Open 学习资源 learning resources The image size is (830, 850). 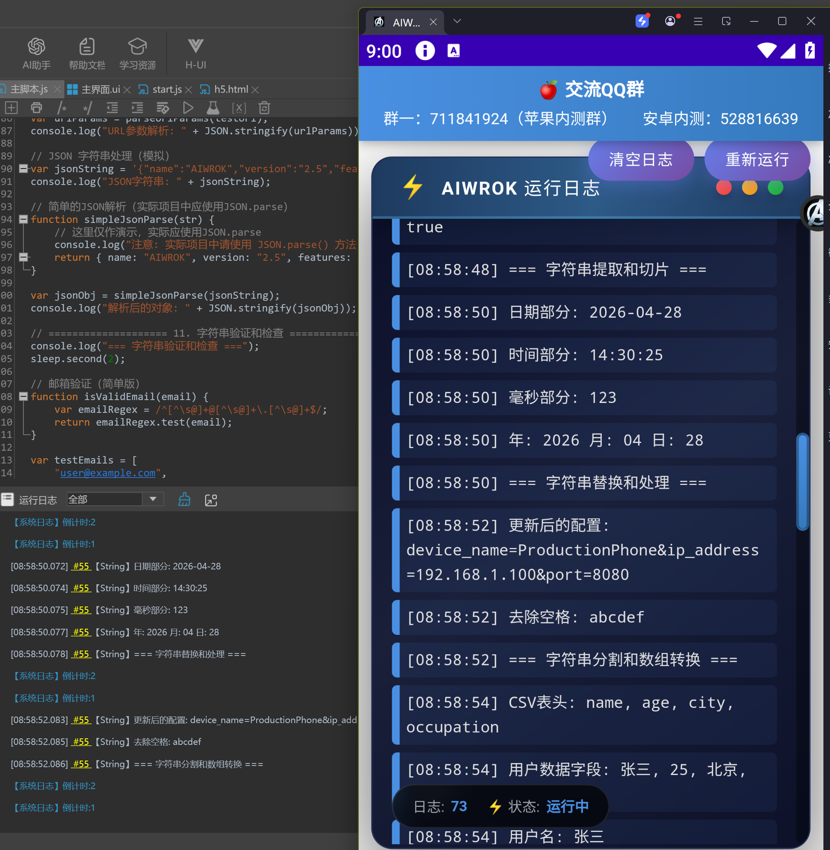coord(137,54)
